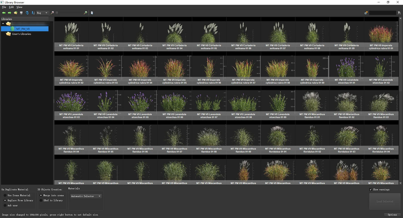Click the floppy disk save icon
This screenshot has width=403, height=218.
point(21,13)
